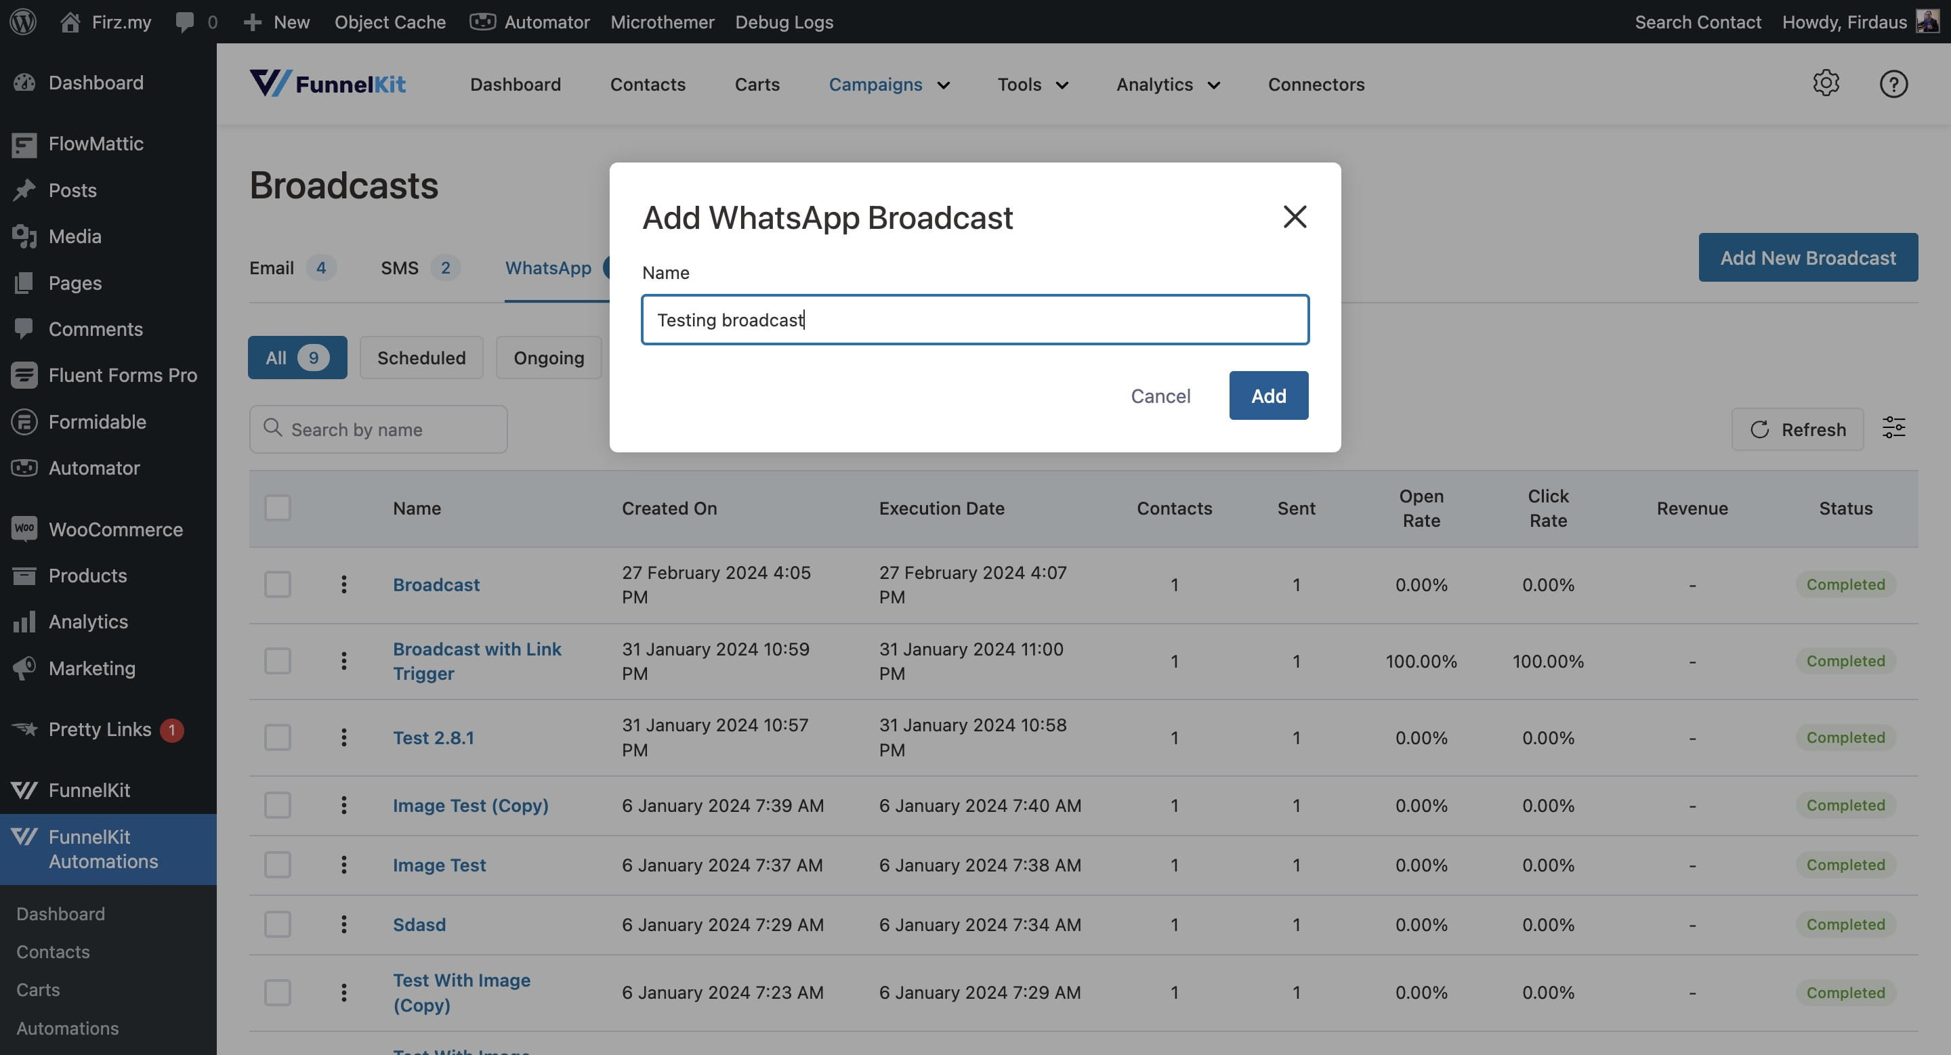Open the Broadcast with Link Trigger link

pyautogui.click(x=477, y=661)
